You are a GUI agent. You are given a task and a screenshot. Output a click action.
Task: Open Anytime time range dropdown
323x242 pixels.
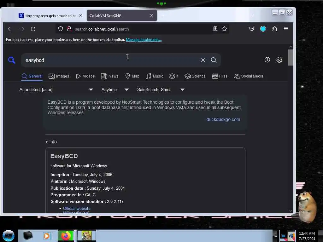(115, 90)
